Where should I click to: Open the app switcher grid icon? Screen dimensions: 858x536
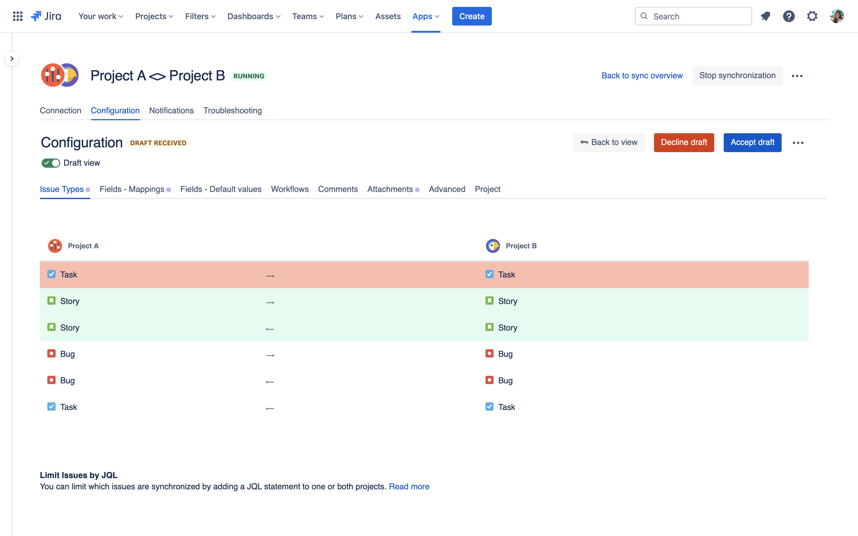point(17,16)
